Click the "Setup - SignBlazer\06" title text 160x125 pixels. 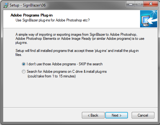click(x=28, y=5)
